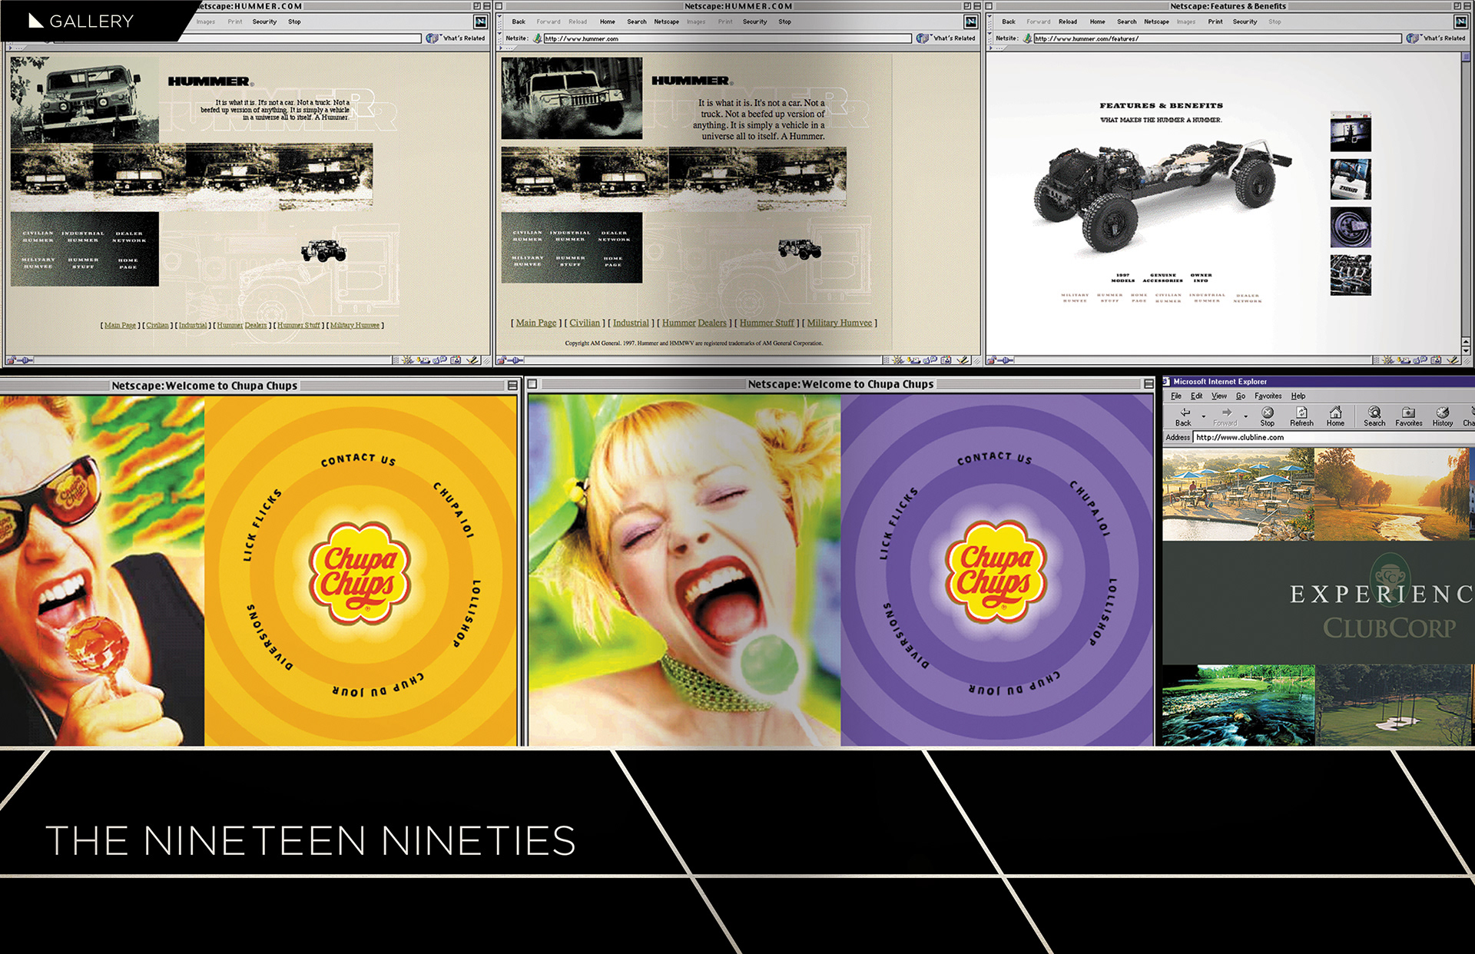Image resolution: width=1475 pixels, height=954 pixels.
Task: Click LICK FLICKS on purple Chupa Chups page
Action: [x=898, y=523]
